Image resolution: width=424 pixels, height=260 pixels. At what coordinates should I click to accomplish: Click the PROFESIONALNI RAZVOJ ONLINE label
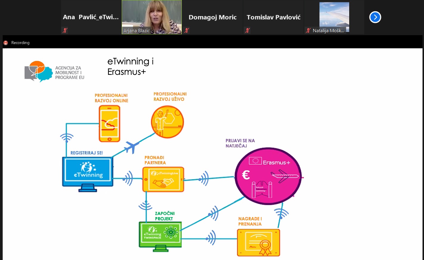pyautogui.click(x=112, y=98)
